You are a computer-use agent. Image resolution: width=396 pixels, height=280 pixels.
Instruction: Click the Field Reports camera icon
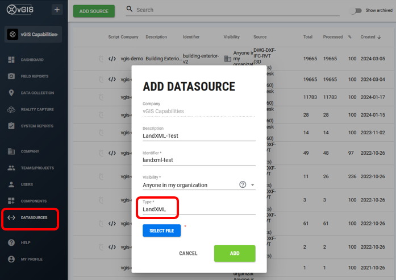11,76
